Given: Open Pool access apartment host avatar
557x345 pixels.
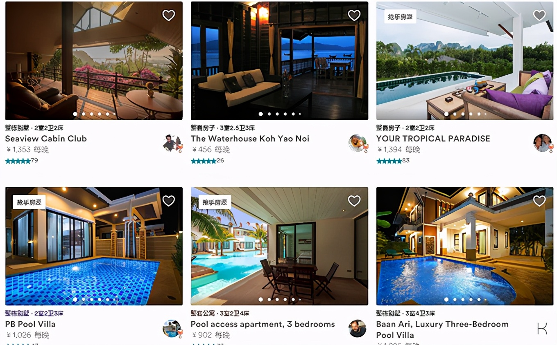Looking at the screenshot, I should click(357, 329).
